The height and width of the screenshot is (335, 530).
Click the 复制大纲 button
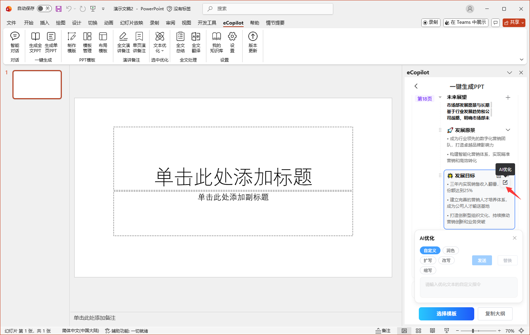coord(495,314)
